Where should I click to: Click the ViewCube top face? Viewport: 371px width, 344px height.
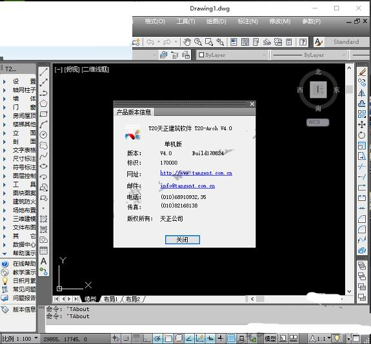point(318,90)
